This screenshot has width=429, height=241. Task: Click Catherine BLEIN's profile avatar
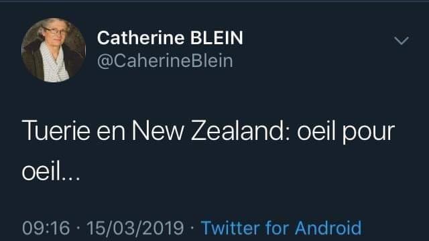pyautogui.click(x=54, y=50)
